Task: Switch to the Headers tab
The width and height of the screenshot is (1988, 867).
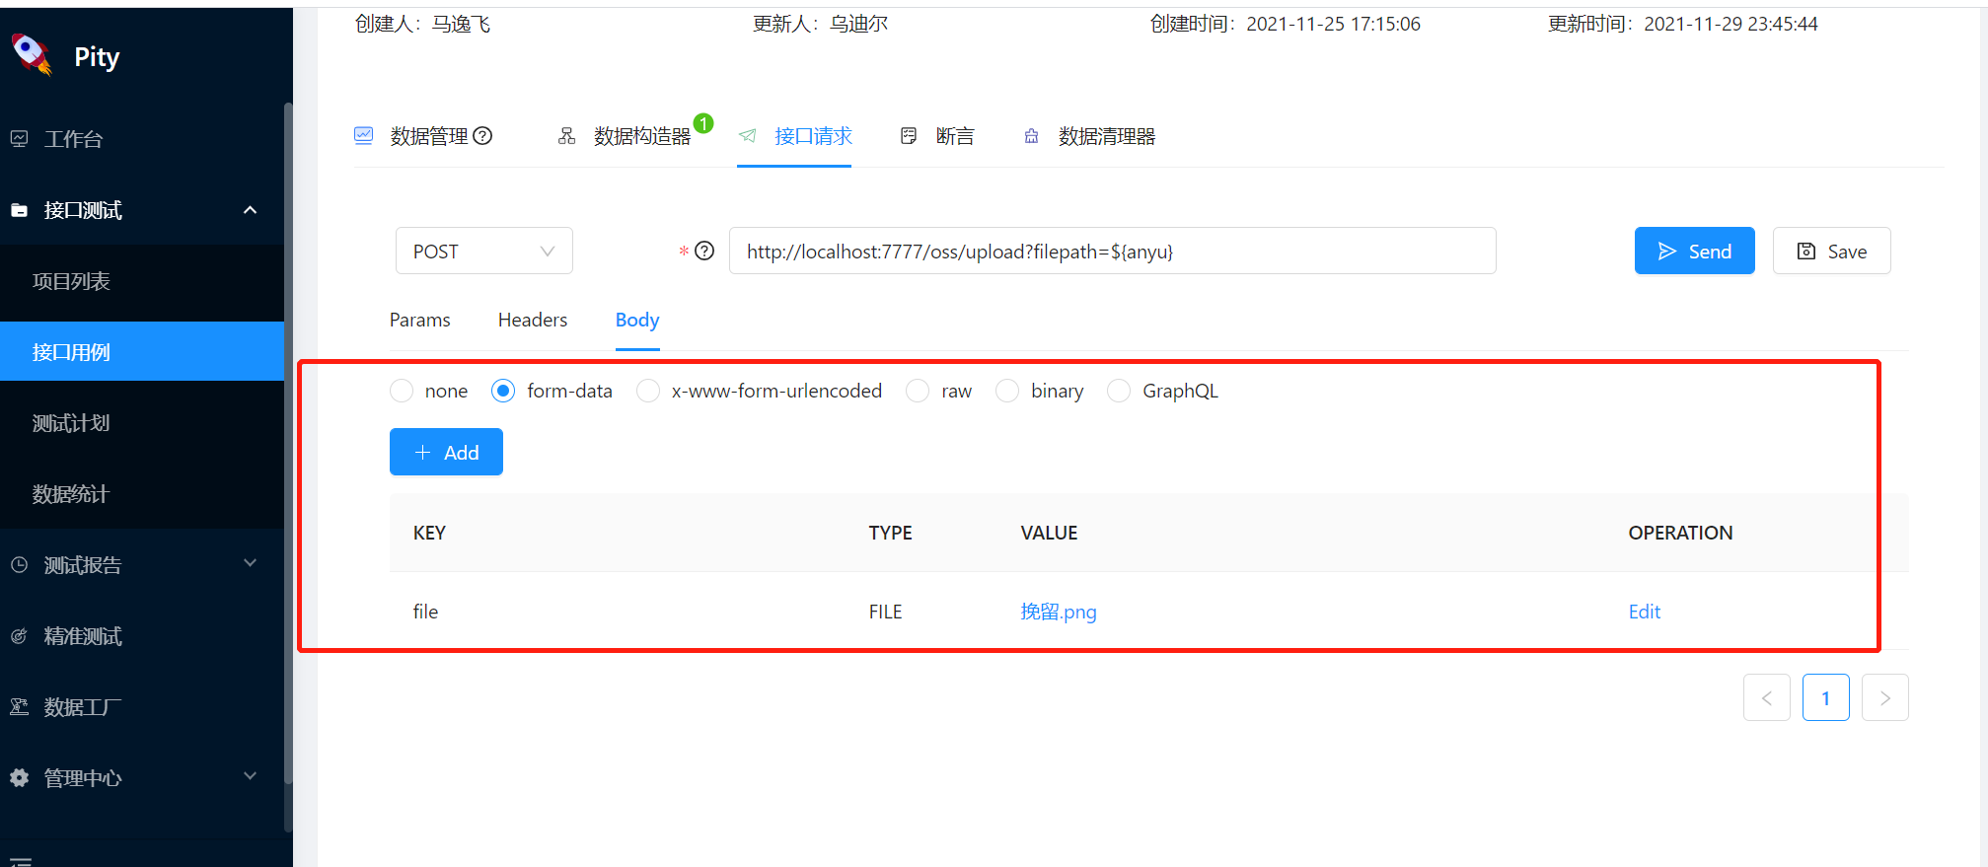Action: pyautogui.click(x=532, y=320)
